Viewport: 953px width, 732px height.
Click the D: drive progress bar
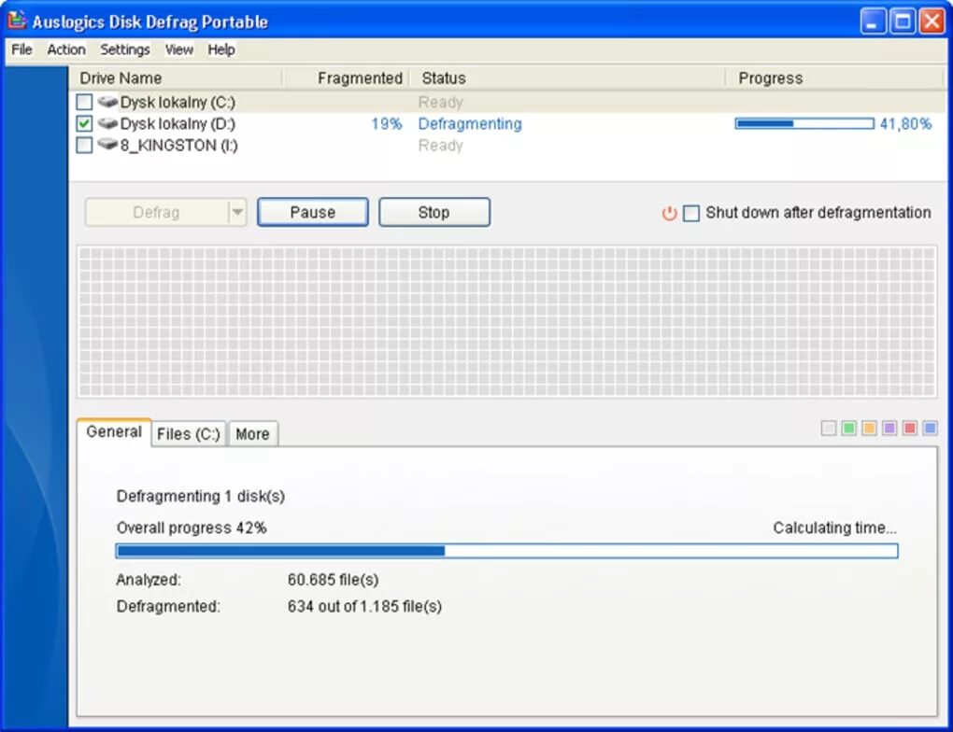click(804, 123)
